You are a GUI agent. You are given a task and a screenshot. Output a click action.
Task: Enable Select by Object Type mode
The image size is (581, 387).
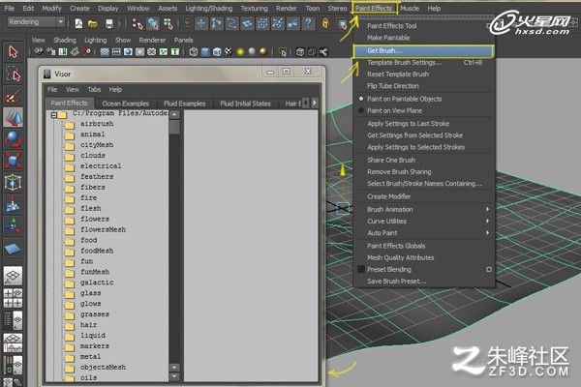[x=153, y=24]
